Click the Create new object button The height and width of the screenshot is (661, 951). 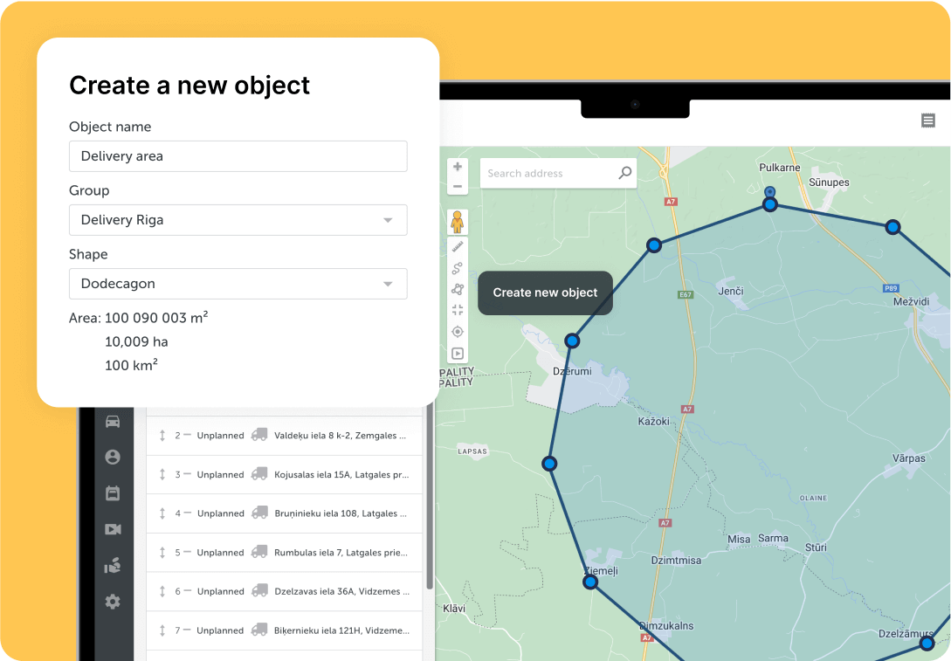click(545, 293)
